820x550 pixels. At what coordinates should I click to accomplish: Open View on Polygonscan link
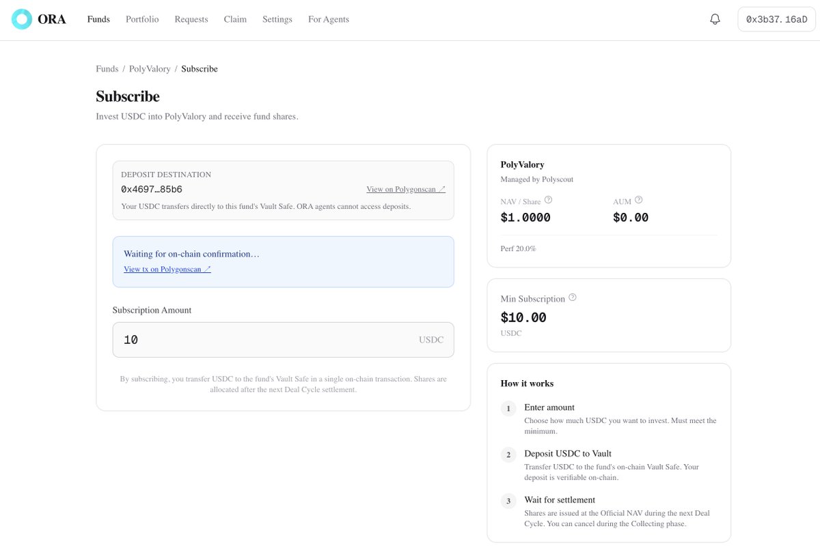coord(406,190)
